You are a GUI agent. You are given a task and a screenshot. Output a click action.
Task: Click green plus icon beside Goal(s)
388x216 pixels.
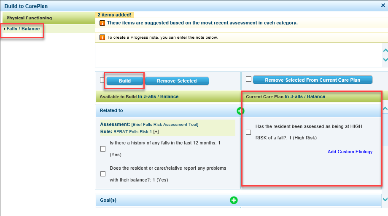(x=234, y=200)
